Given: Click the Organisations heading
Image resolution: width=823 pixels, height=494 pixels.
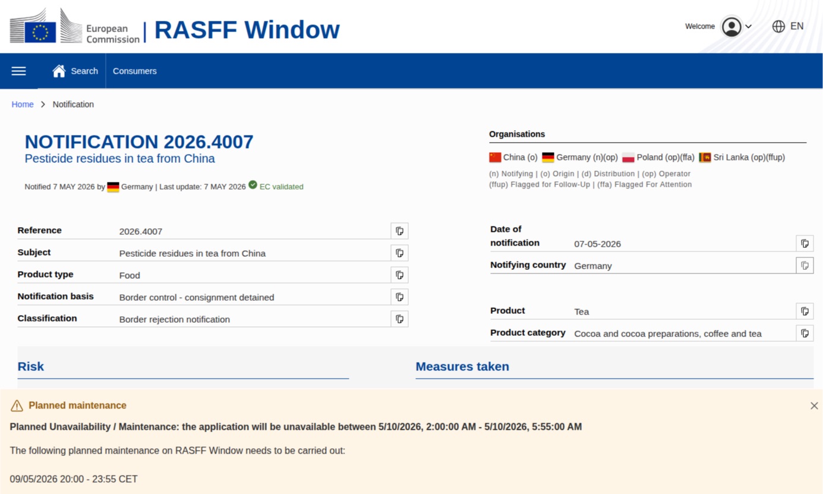Looking at the screenshot, I should point(517,134).
